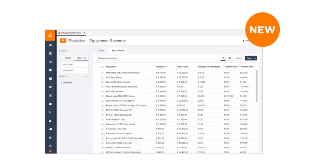Check the DPA 4066 Headset row
Image resolution: width=322 pixels, height=166 pixels.
coord(103,92)
